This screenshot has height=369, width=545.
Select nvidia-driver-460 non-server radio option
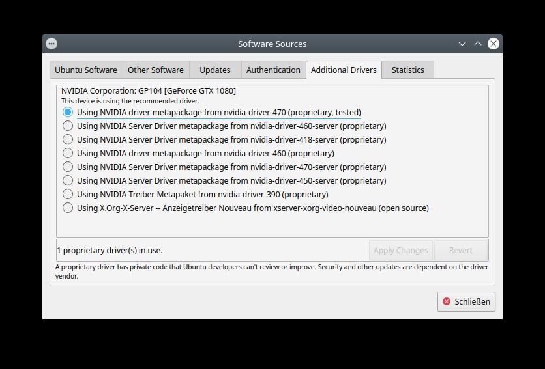click(x=68, y=153)
